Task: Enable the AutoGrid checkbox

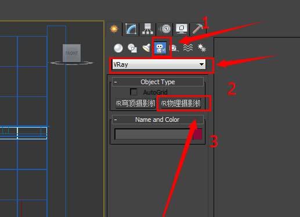Action: click(133, 92)
